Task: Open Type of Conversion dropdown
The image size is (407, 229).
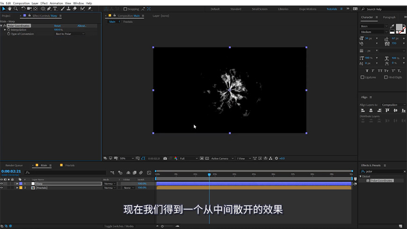Action: [x=70, y=34]
